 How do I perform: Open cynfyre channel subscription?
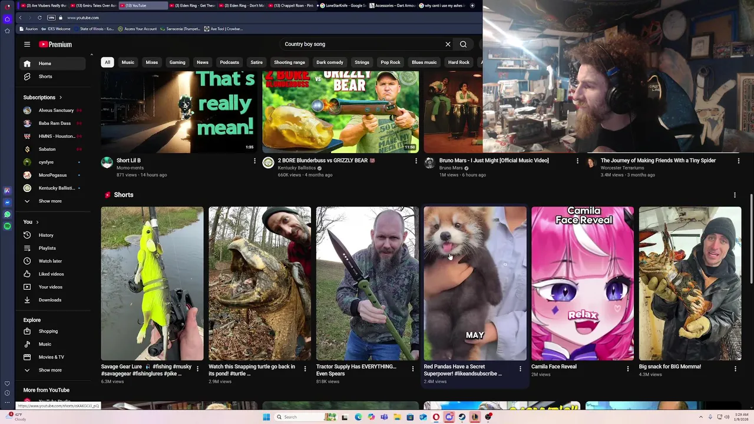click(x=54, y=162)
